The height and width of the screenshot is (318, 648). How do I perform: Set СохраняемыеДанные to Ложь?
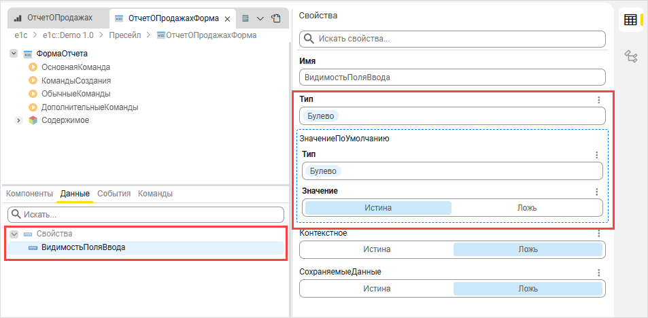click(x=528, y=289)
